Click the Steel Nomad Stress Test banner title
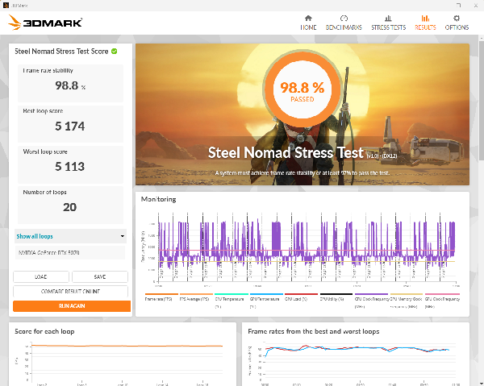This screenshot has height=386, width=484. pos(286,152)
